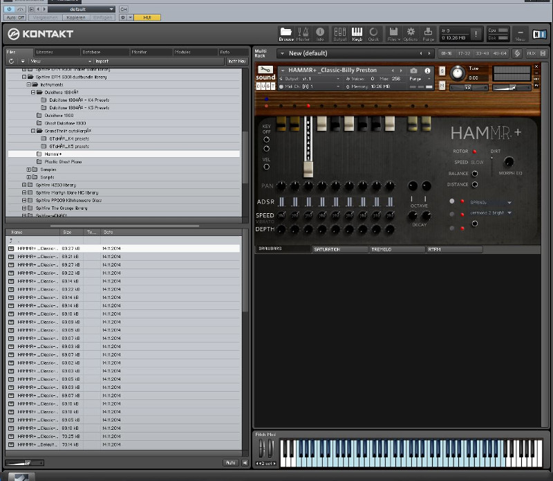Open the HAMMR+ instrument name dropdown arrow
The height and width of the screenshot is (481, 553).
pos(283,71)
